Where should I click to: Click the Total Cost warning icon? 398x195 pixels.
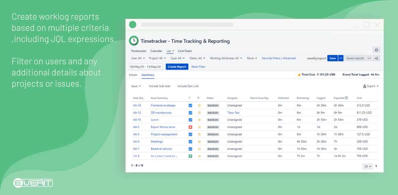pyautogui.click(x=299, y=75)
